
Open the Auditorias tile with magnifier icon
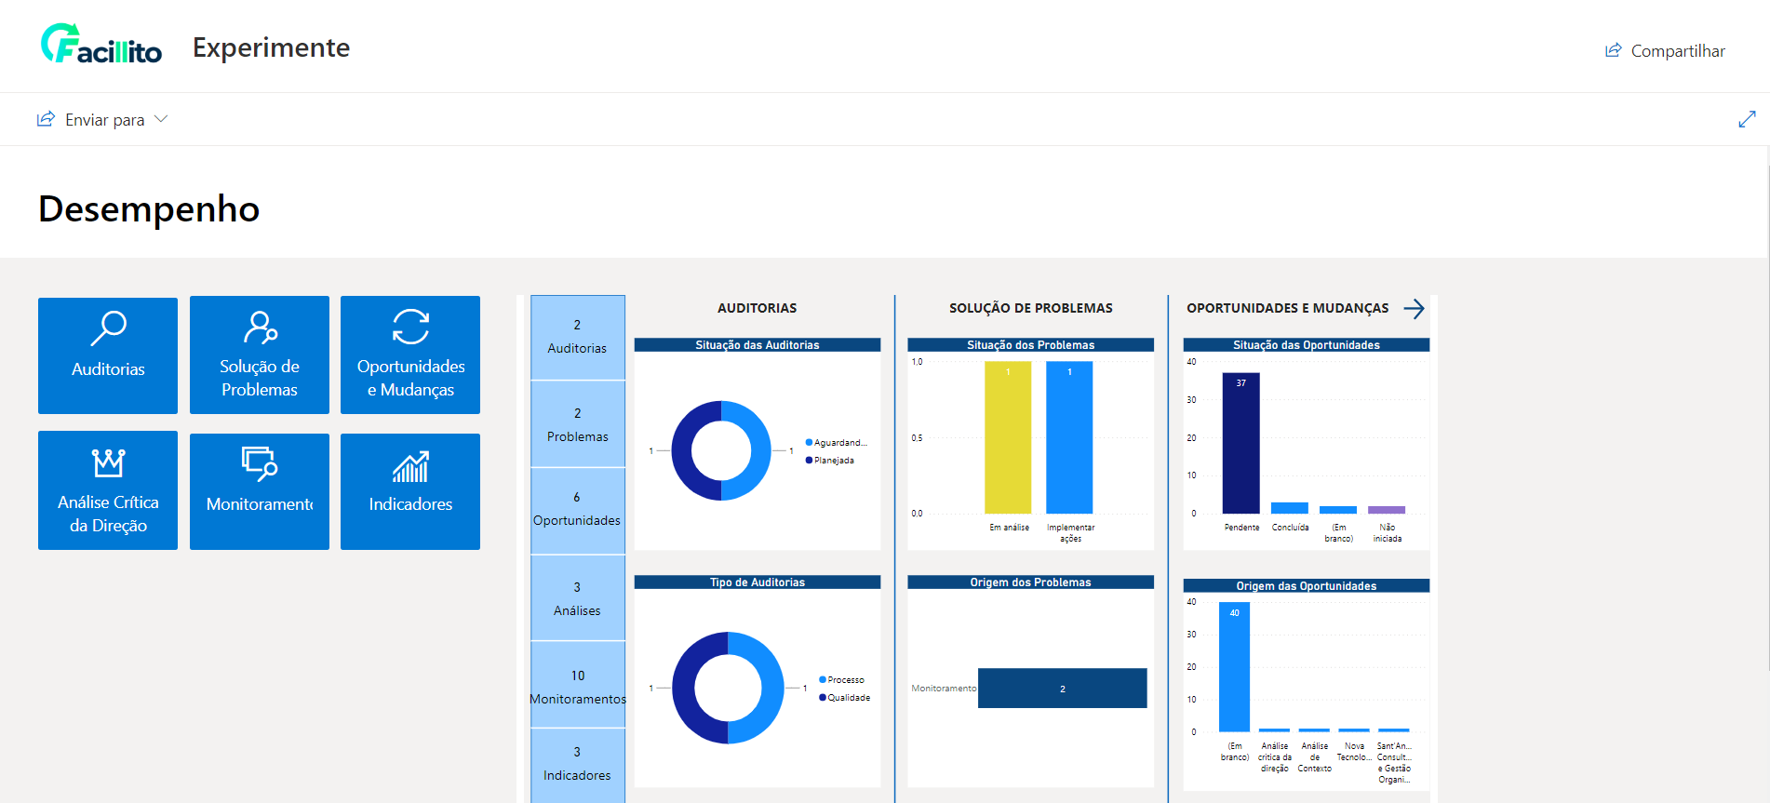point(108,355)
